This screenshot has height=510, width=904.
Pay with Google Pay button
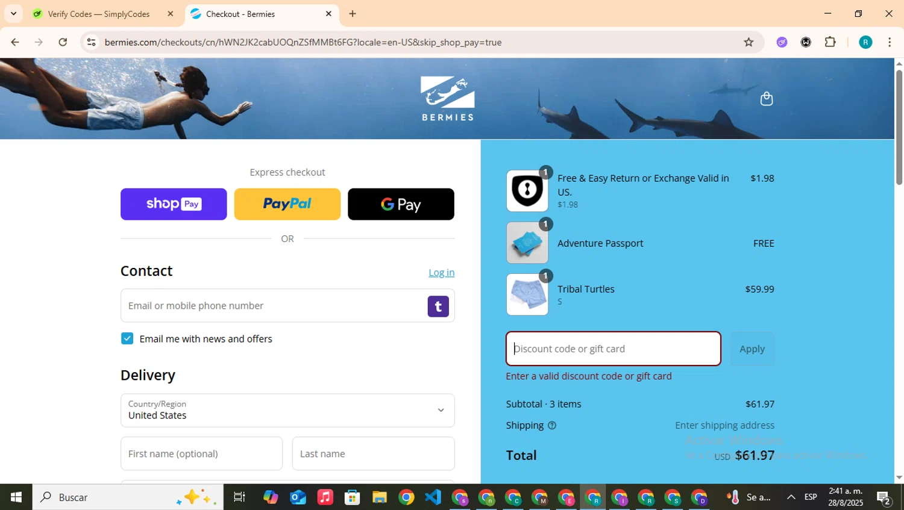click(x=401, y=204)
